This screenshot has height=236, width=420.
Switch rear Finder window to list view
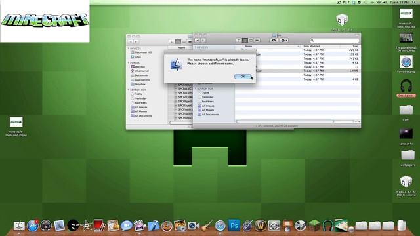(x=178, y=41)
